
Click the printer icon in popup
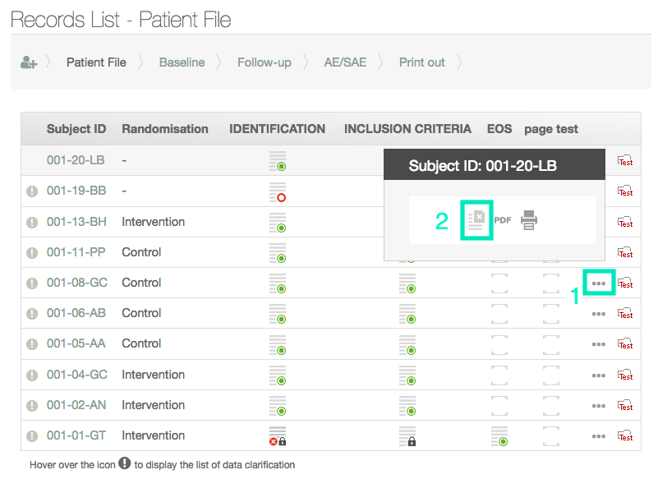tap(529, 220)
